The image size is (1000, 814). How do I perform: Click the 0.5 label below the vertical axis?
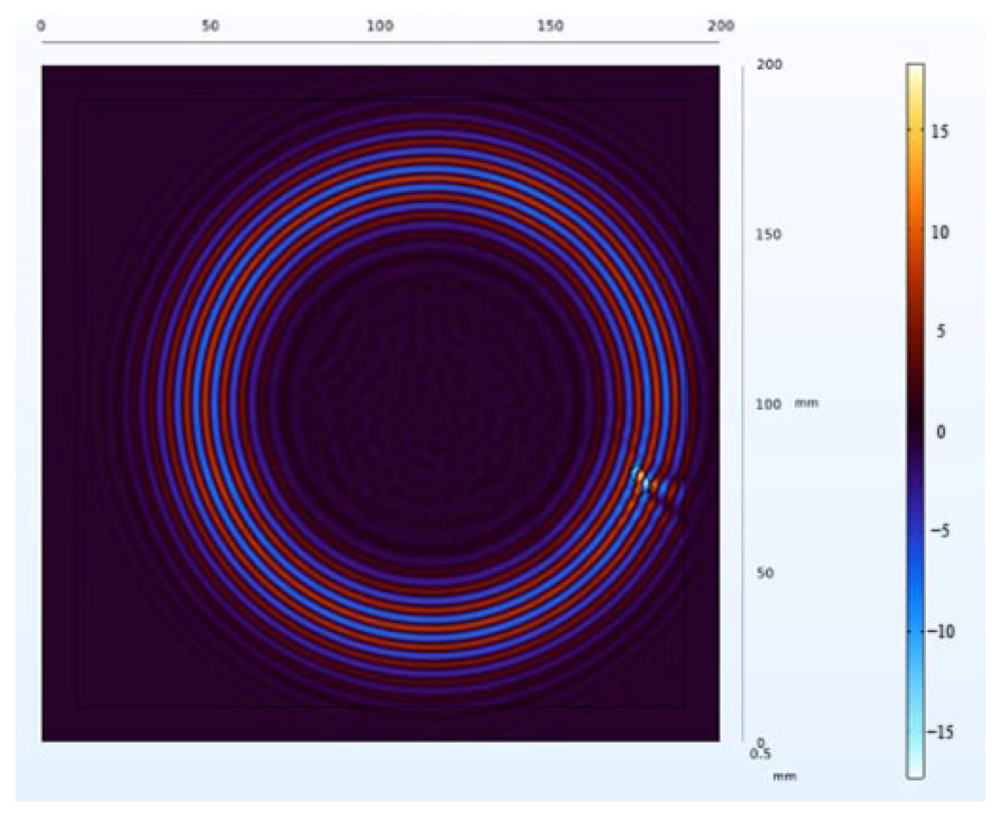(760, 754)
